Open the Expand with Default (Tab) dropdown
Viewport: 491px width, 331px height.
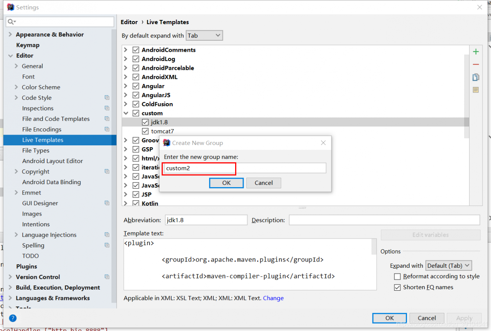tap(448, 265)
